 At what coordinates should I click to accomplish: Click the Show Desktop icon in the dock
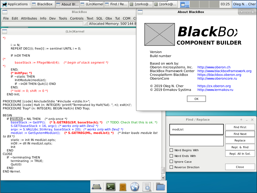pos(97,187)
